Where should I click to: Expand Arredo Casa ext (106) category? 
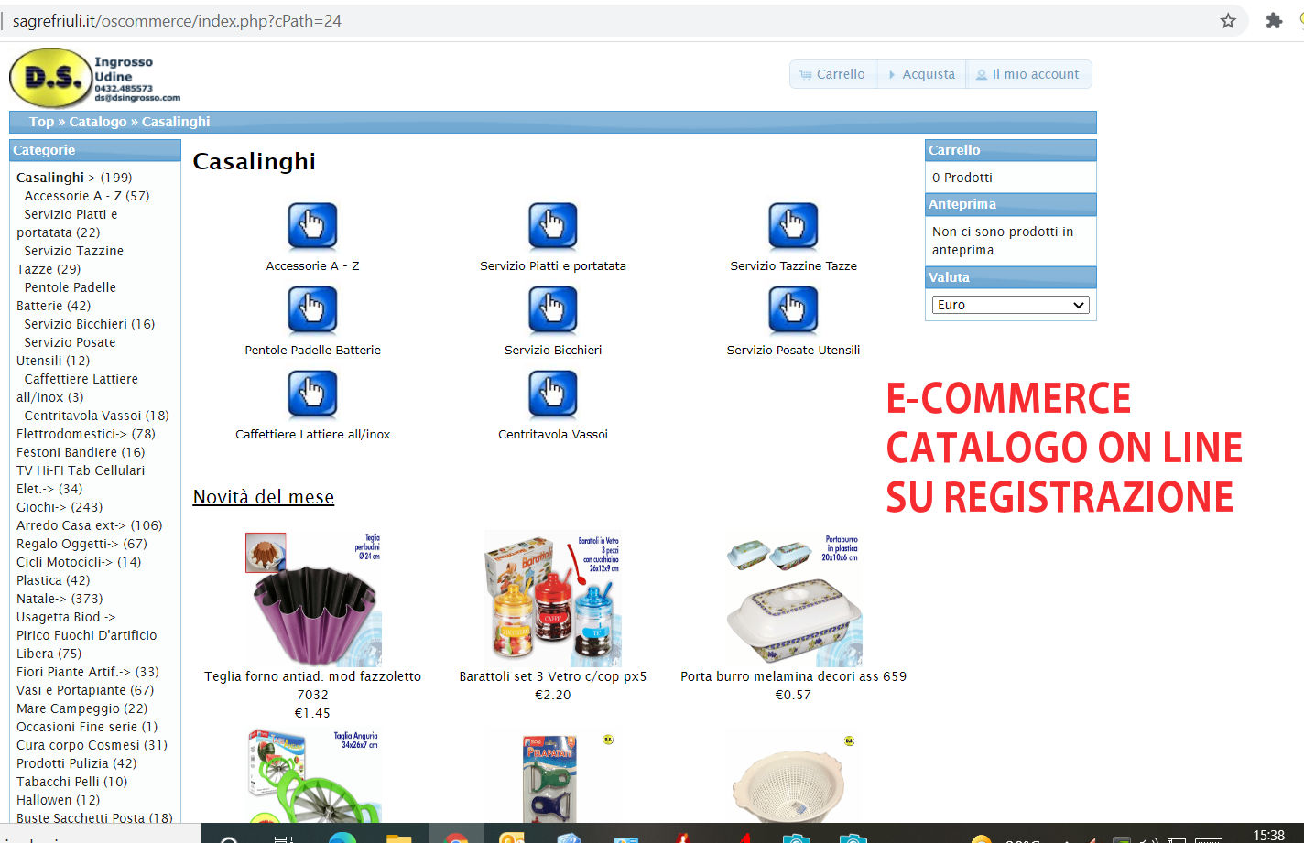pyautogui.click(x=90, y=525)
